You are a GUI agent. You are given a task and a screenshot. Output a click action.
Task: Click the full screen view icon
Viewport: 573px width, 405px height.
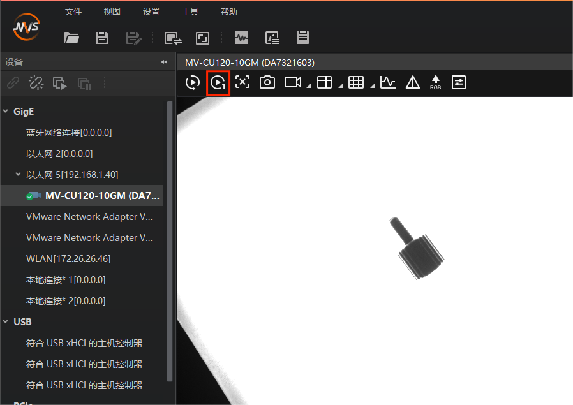[x=202, y=38]
